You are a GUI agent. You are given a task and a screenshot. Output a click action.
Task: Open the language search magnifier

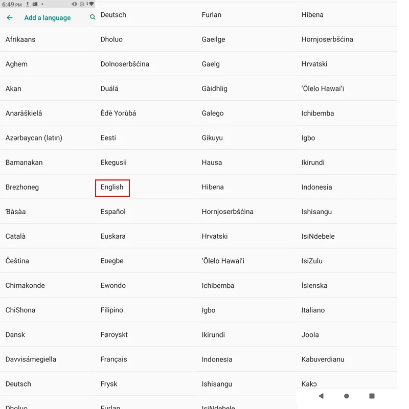click(92, 17)
